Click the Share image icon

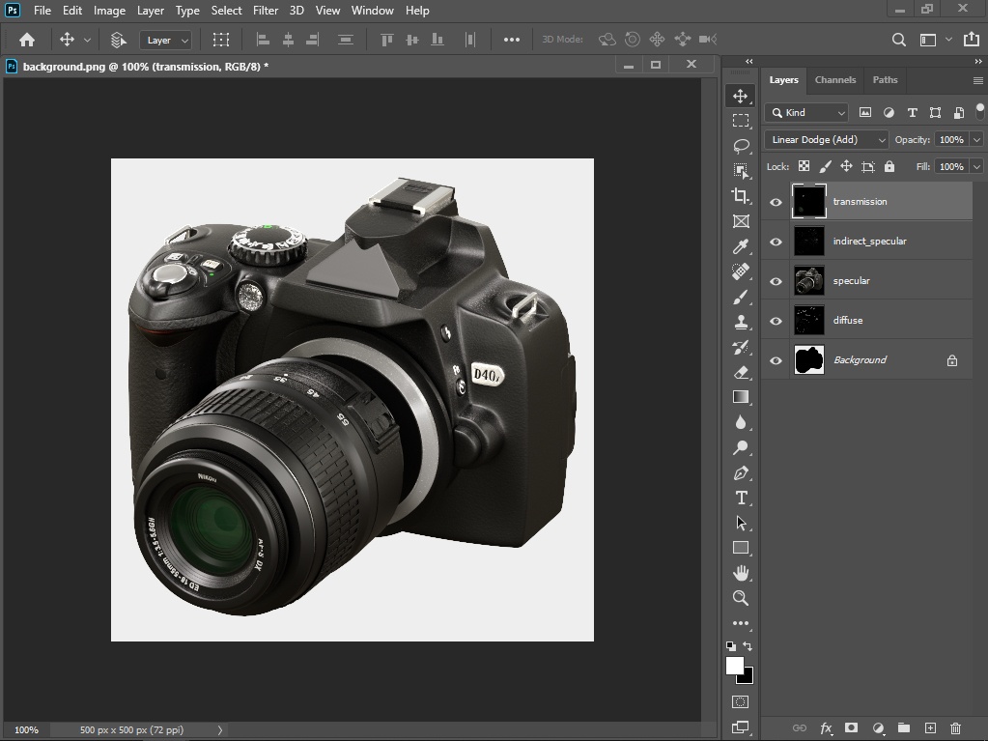click(971, 39)
